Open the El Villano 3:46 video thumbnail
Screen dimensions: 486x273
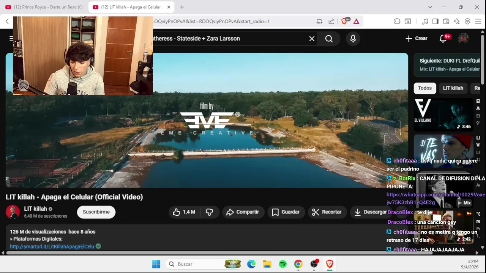coord(443,115)
